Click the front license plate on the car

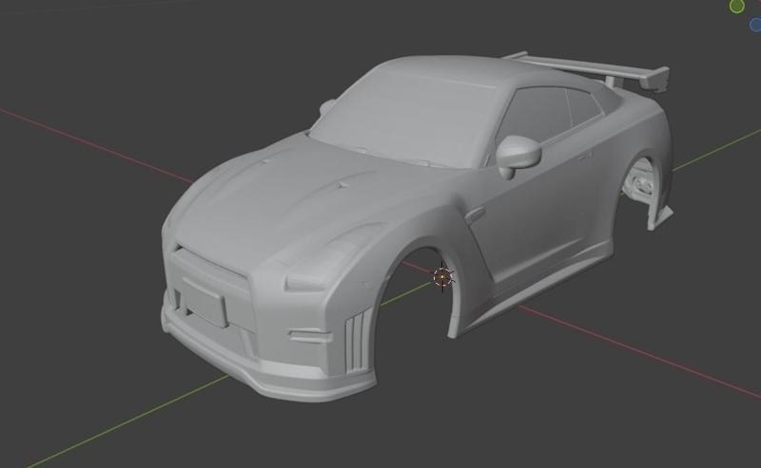(x=205, y=302)
